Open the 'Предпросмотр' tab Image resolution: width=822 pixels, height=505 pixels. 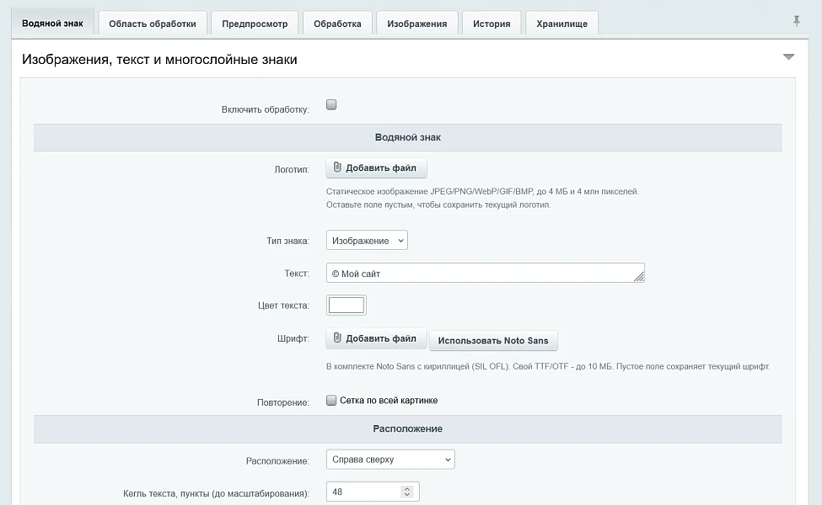click(x=255, y=24)
